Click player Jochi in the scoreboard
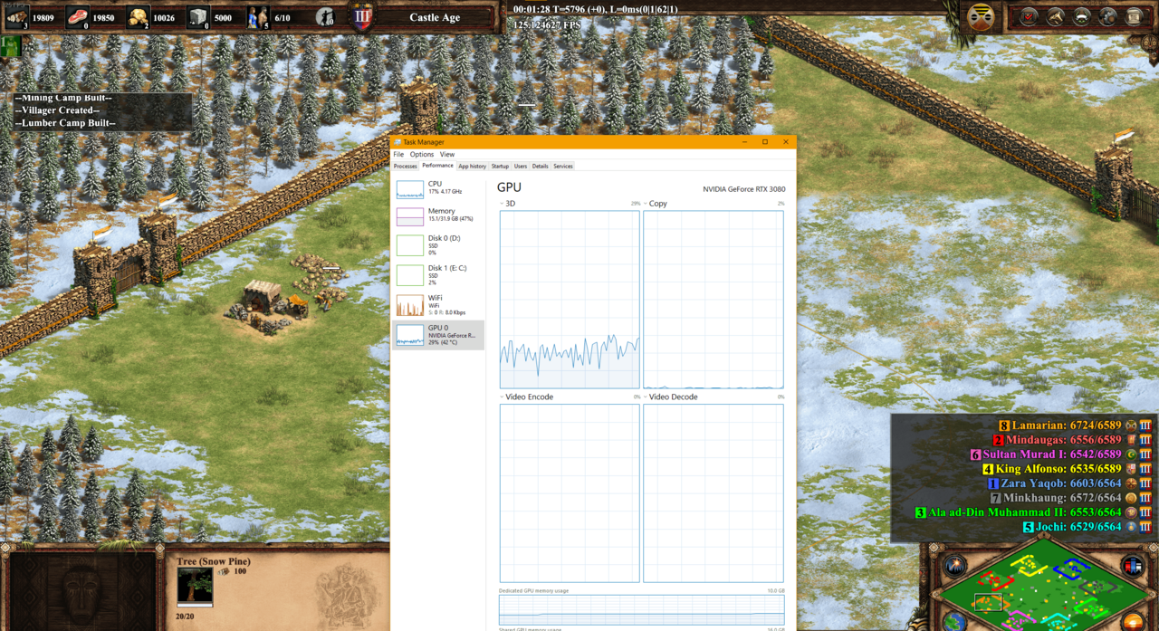Viewport: 1159px width, 631px height. (1072, 527)
